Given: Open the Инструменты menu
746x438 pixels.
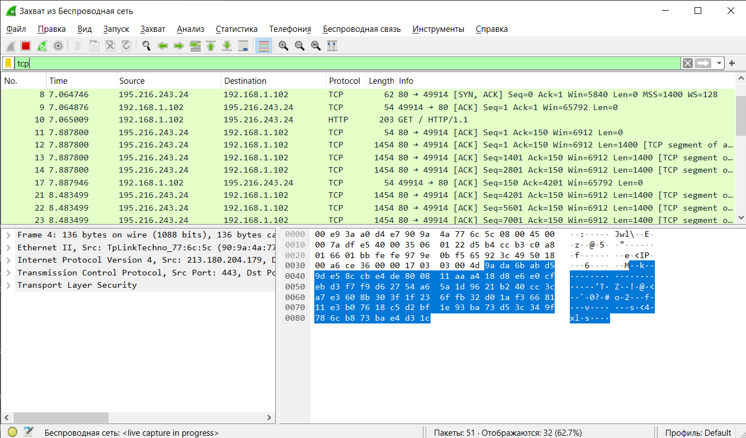Looking at the screenshot, I should point(438,29).
